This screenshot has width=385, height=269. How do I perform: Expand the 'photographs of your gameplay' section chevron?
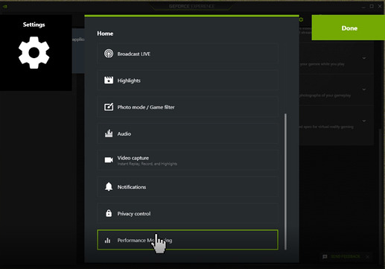pyautogui.click(x=364, y=89)
